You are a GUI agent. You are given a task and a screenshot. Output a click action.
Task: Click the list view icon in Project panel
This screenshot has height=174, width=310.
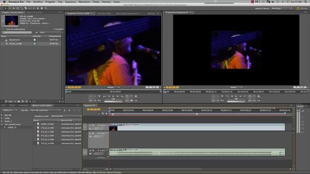[x=6, y=101]
